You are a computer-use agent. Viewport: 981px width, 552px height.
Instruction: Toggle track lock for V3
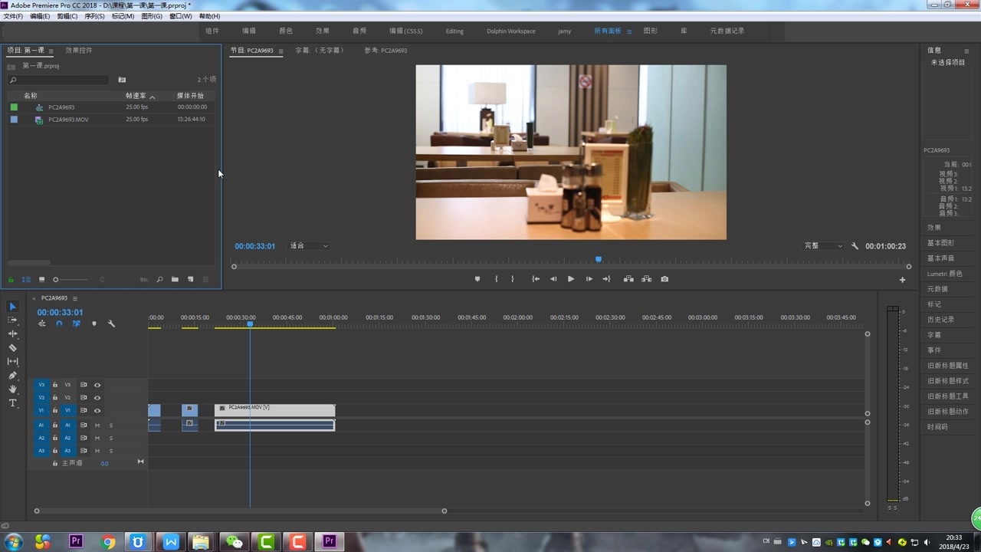click(x=54, y=385)
